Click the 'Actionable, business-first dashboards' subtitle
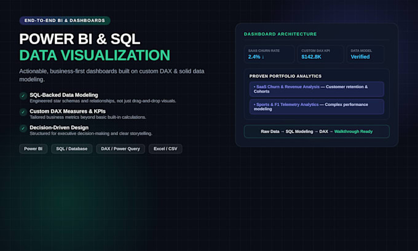 tap(112, 75)
